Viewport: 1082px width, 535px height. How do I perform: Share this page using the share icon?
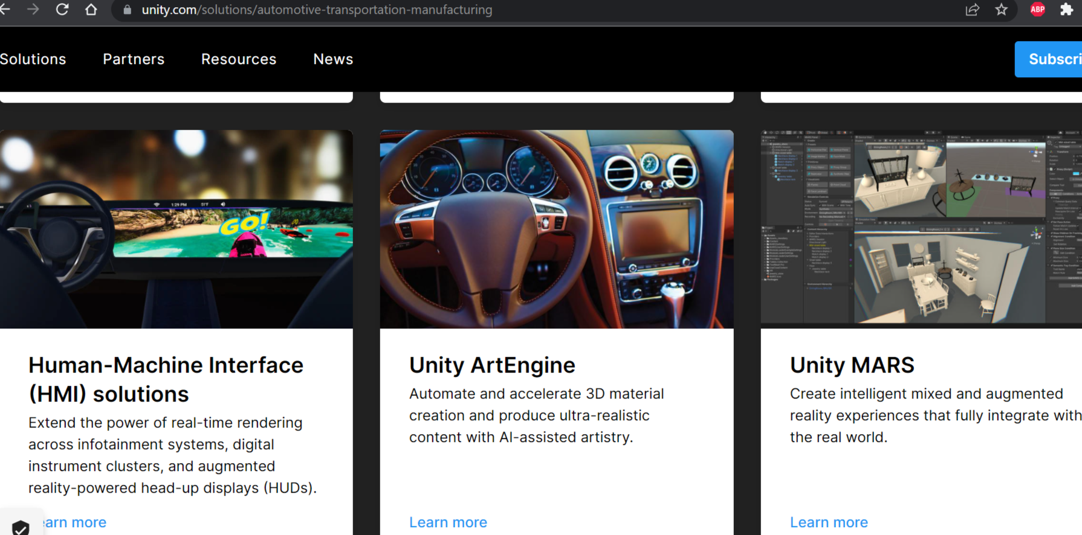972,10
